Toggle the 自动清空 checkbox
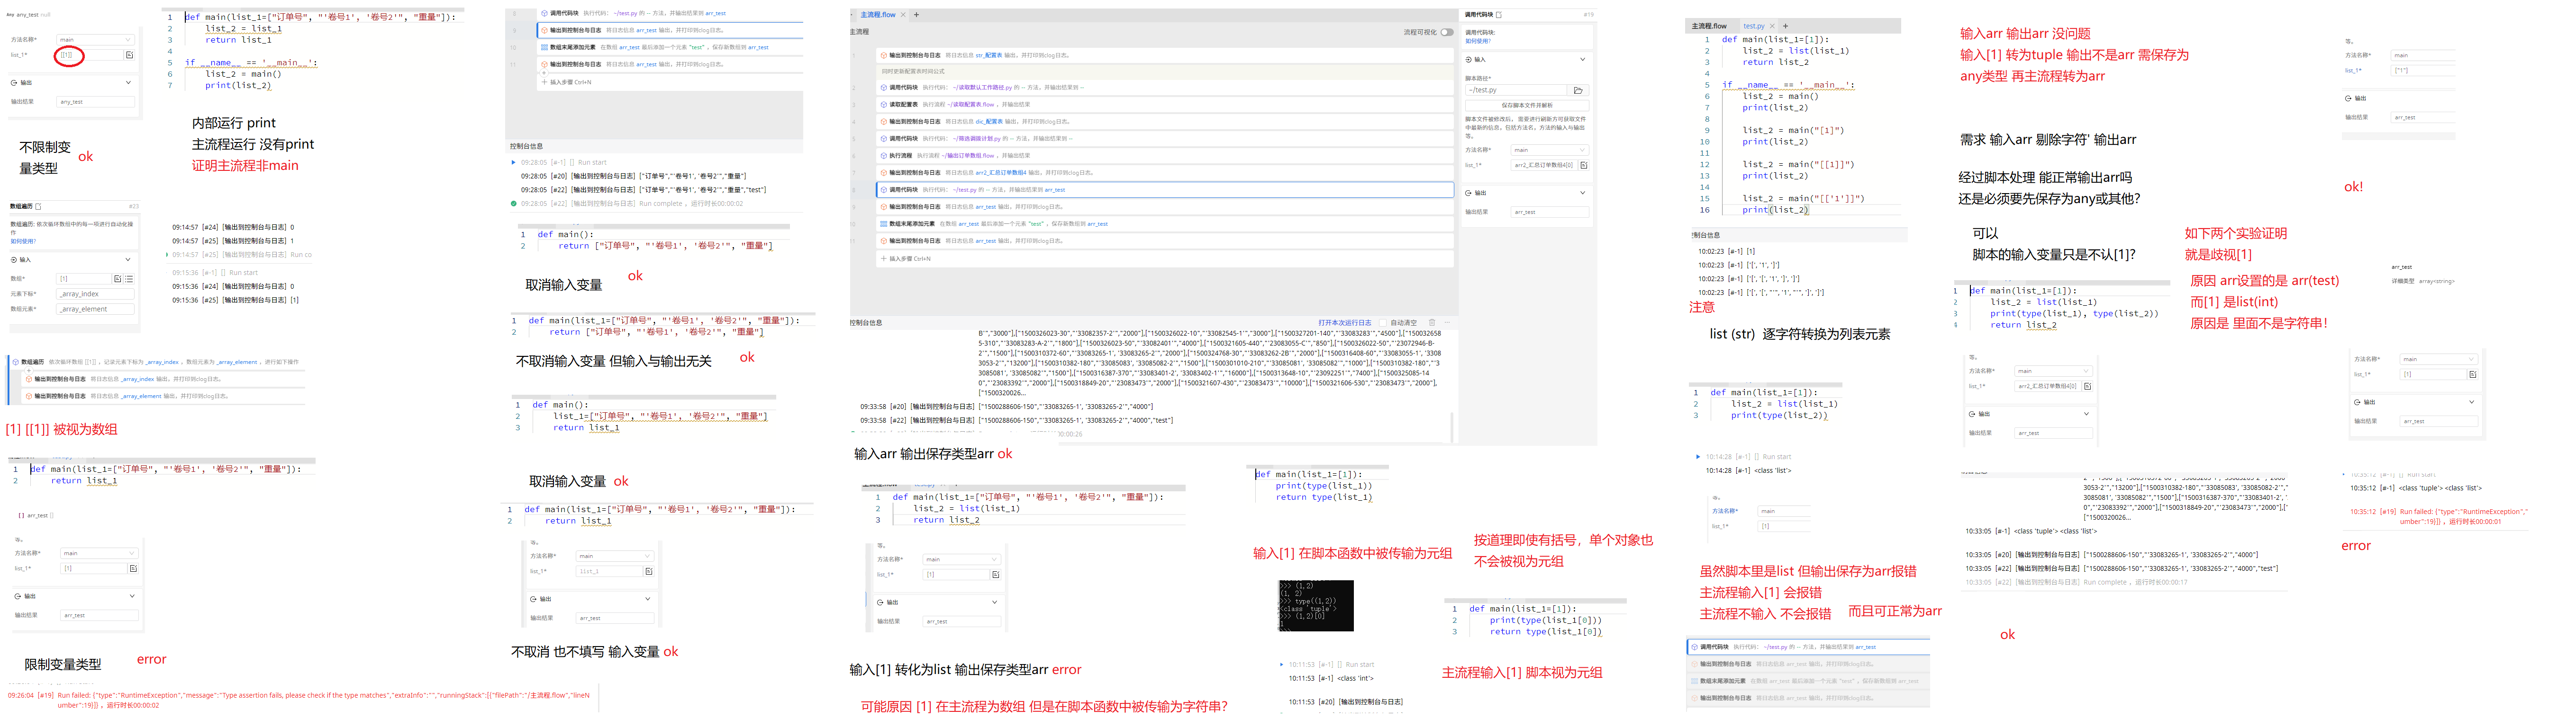 tap(1383, 322)
